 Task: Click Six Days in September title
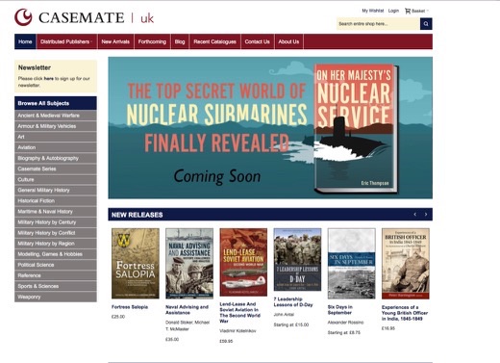[339, 310]
